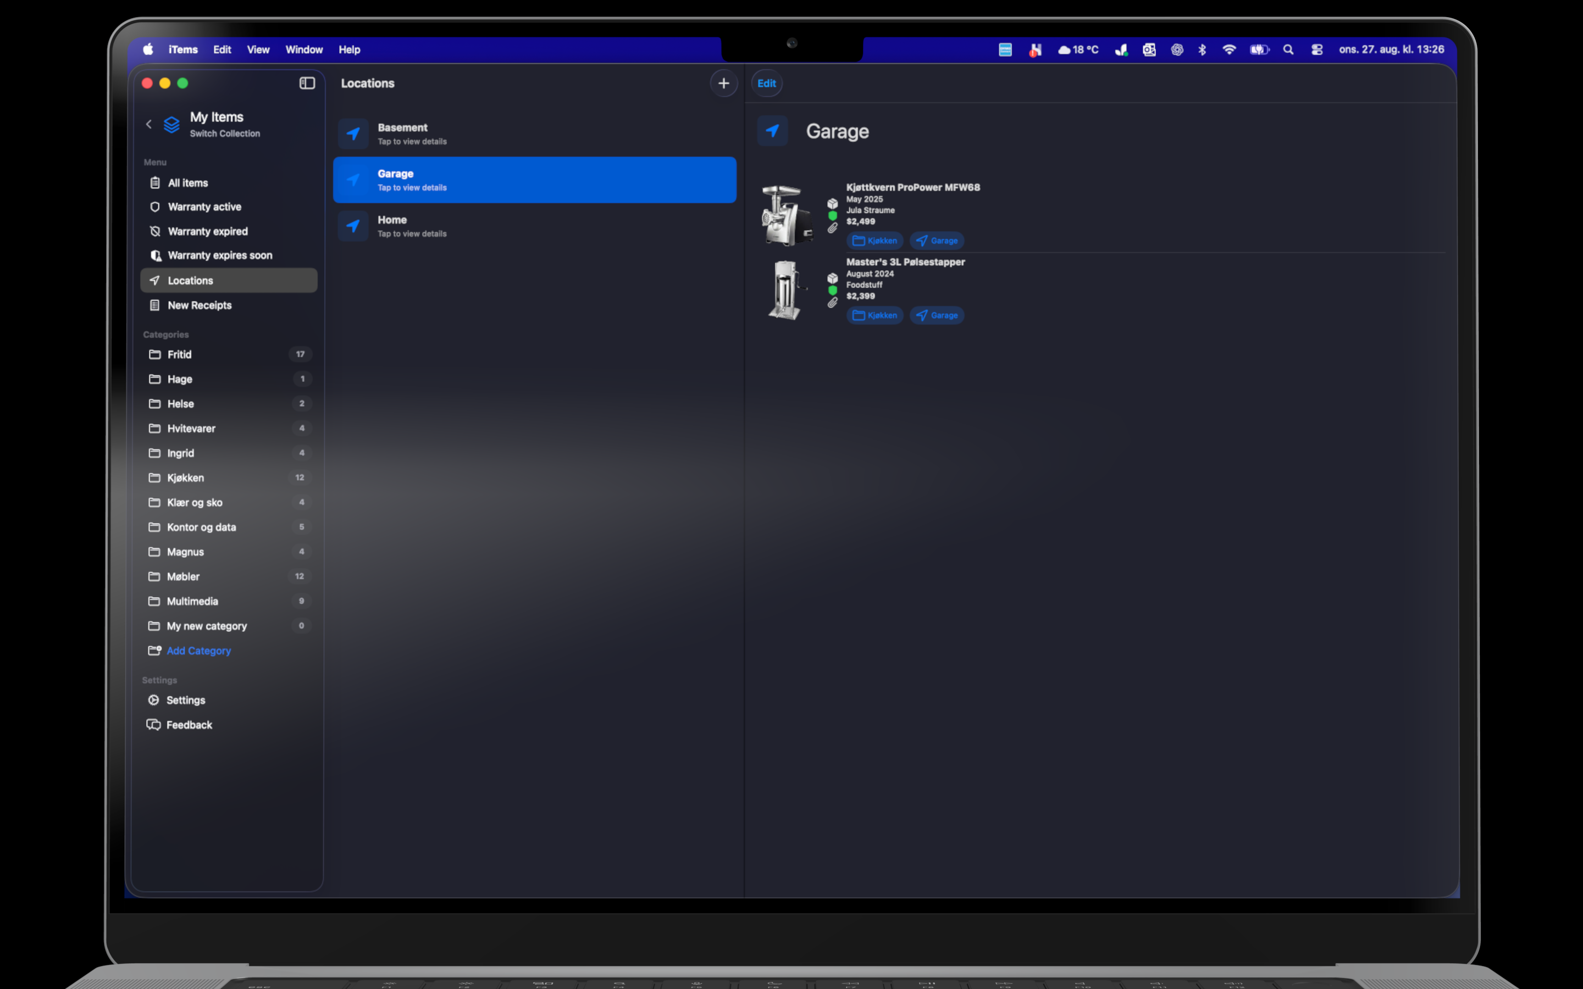Click the back chevron beside My Items
The image size is (1583, 989).
[149, 124]
